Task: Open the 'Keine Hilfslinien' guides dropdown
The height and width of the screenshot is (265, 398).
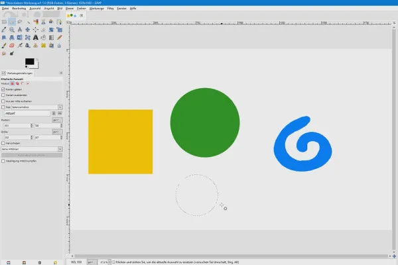Action: click(x=32, y=149)
